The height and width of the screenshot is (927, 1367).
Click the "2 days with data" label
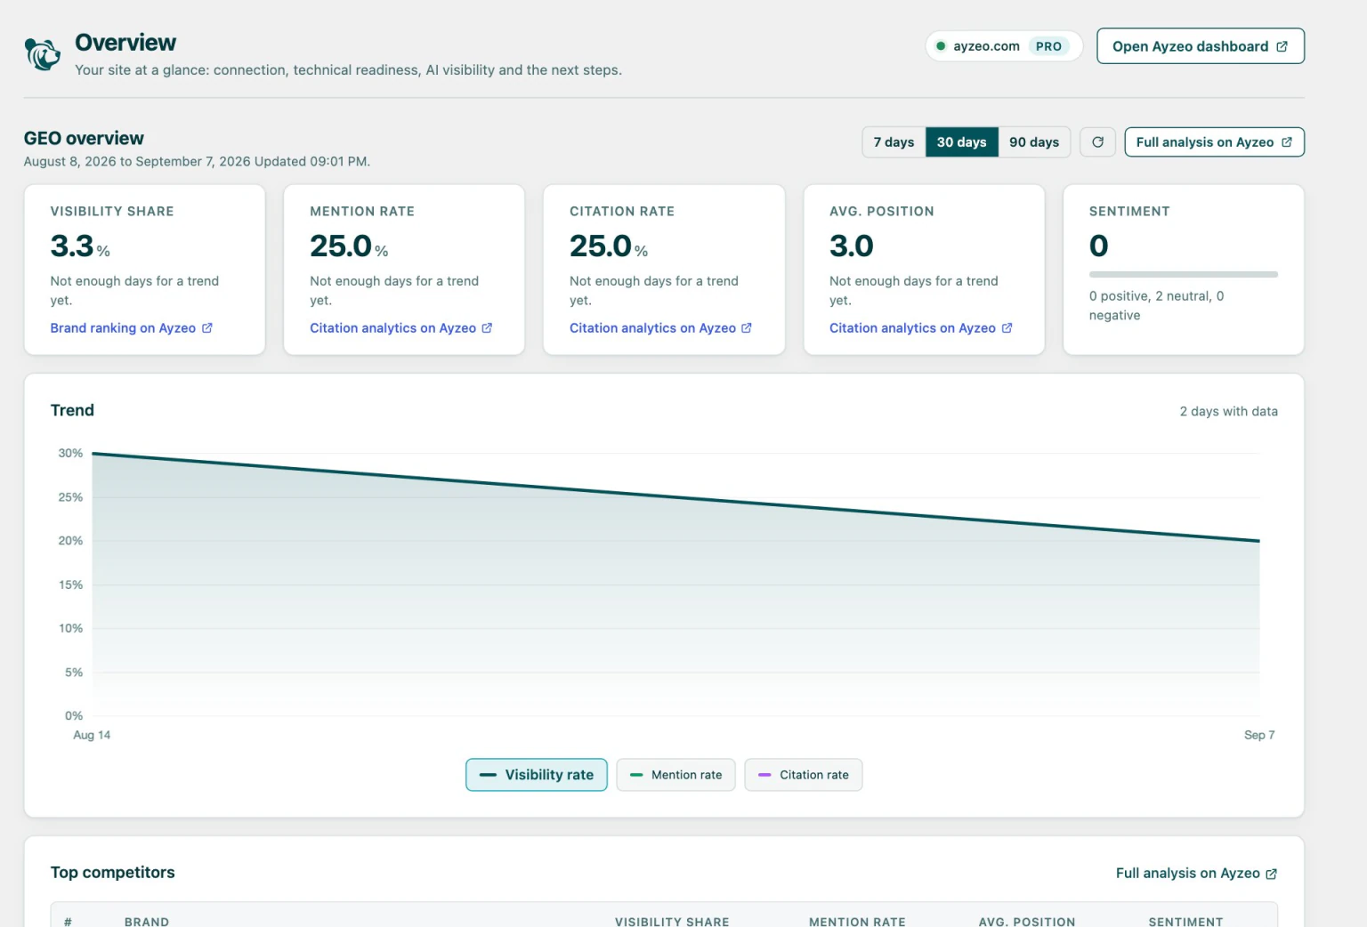click(x=1229, y=411)
